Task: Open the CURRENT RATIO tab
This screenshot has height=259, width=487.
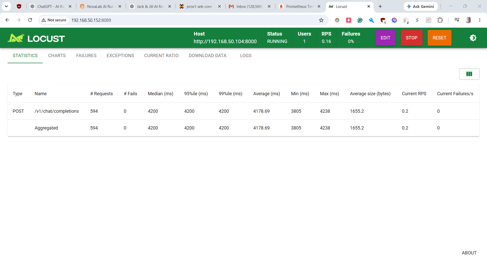Action: tap(161, 56)
